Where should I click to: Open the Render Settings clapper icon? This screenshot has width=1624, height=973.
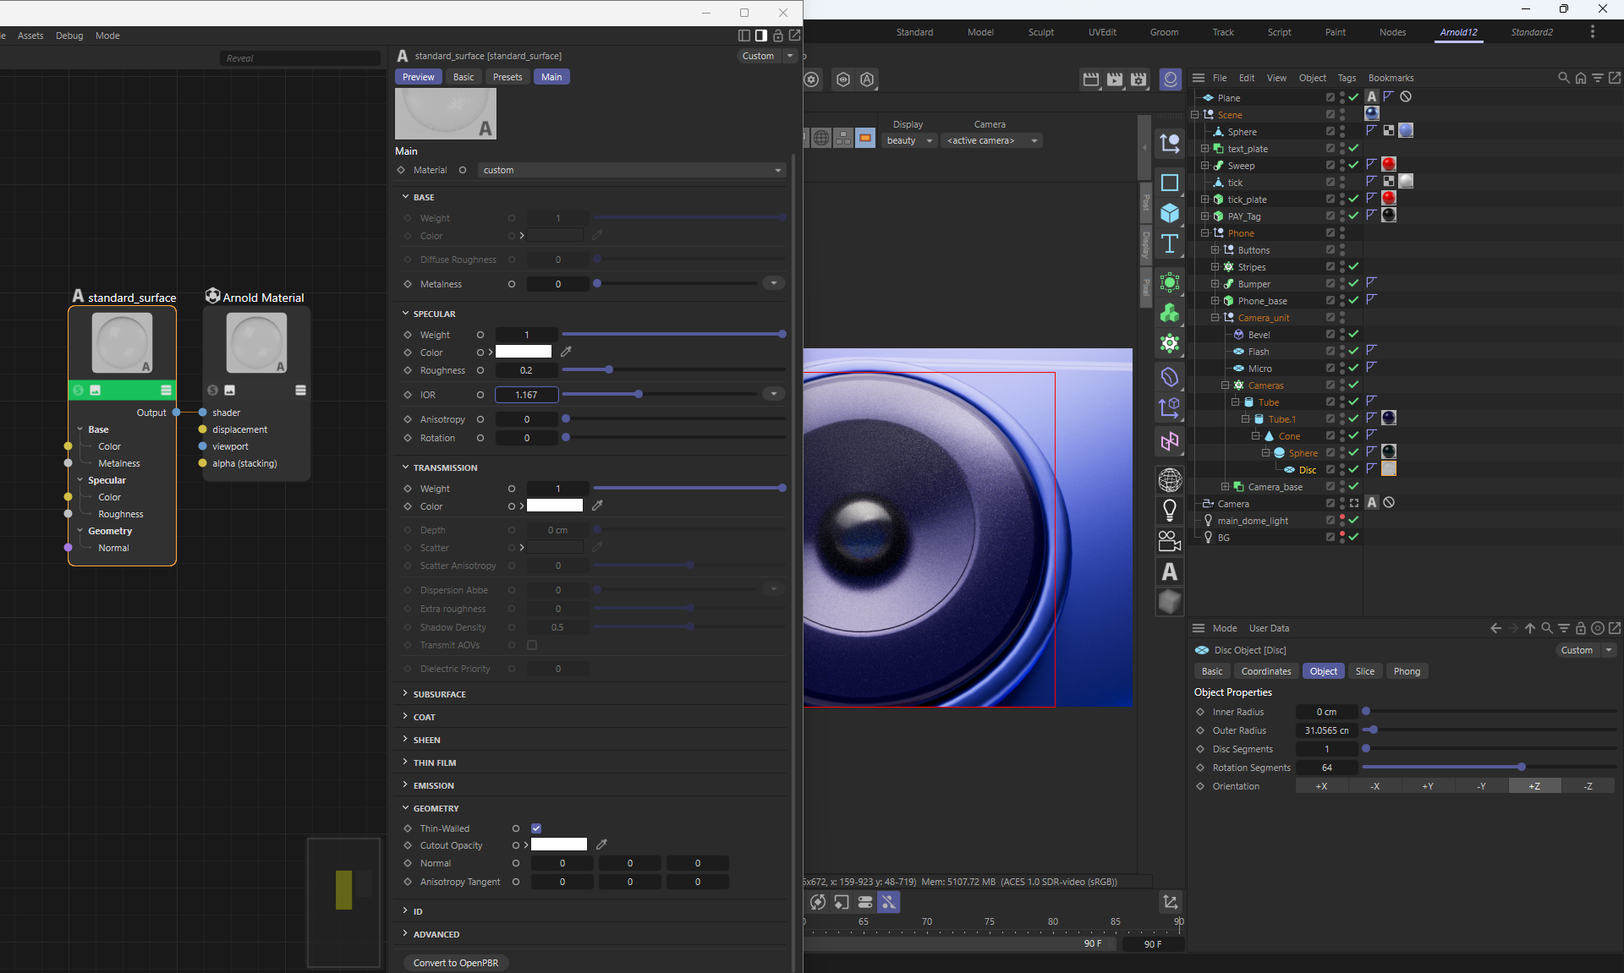[x=1138, y=79]
